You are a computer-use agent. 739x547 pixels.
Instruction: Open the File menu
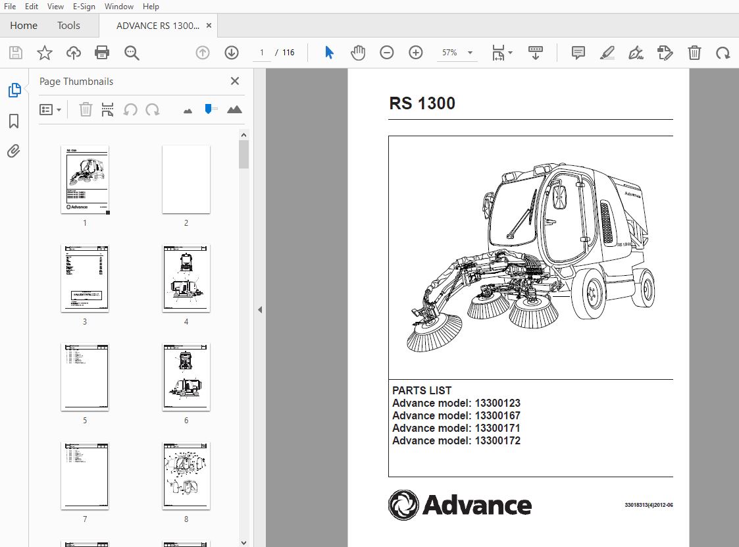click(x=10, y=7)
